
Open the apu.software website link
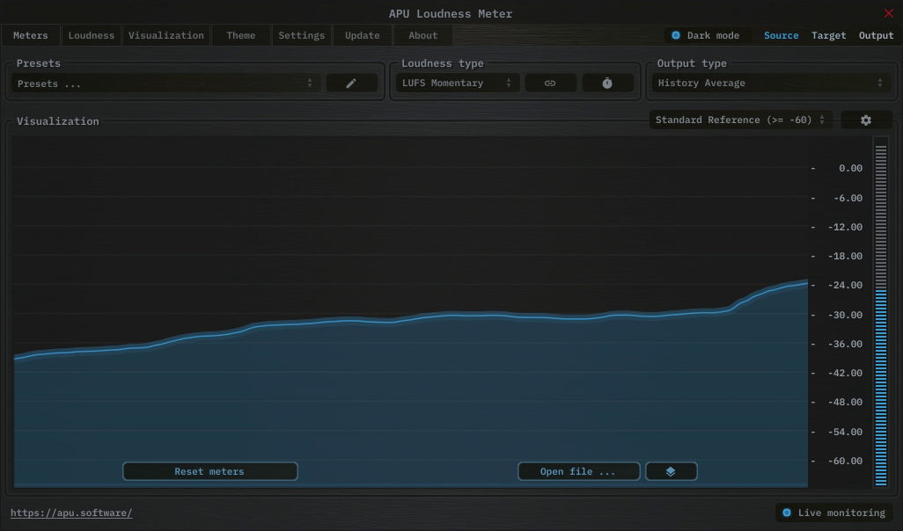point(71,513)
